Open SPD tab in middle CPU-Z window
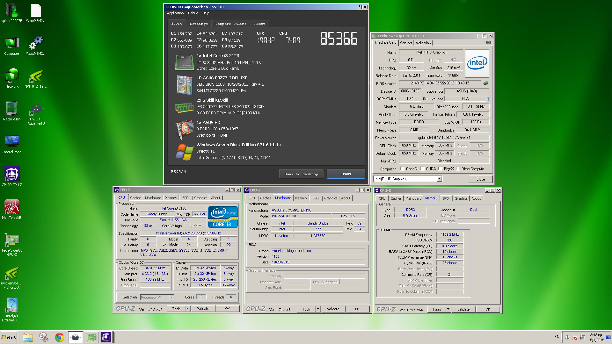Viewport: 612px width, 344px height. [315, 198]
